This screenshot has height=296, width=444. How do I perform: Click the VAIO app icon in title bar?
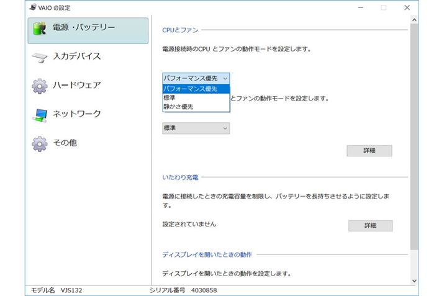[31, 7]
